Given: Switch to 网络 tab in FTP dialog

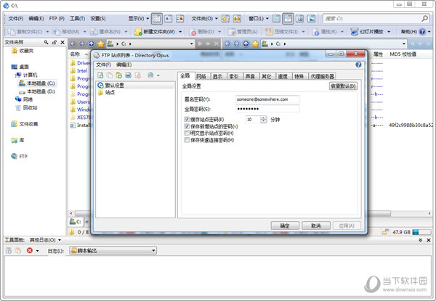Looking at the screenshot, I should tap(201, 76).
